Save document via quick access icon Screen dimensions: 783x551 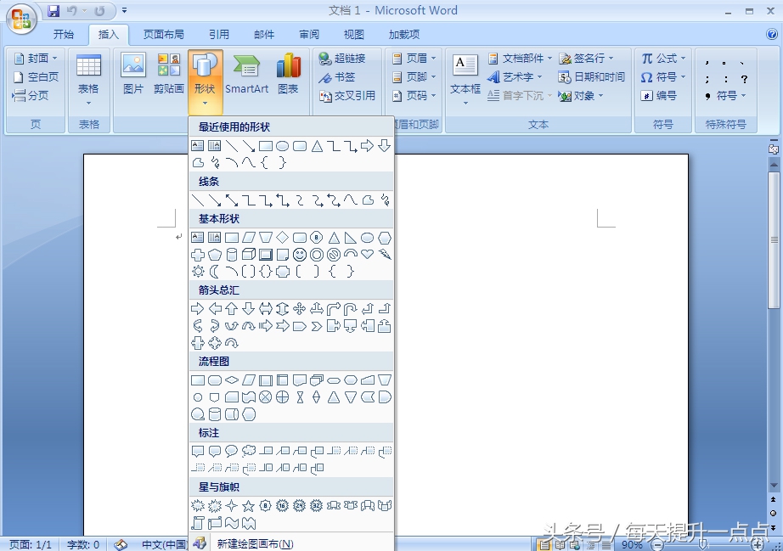(54, 10)
